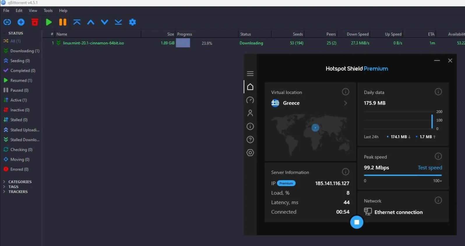Screen dimensions: 465x246
Task: Select Hotspot Shield home icon
Action: [250, 87]
